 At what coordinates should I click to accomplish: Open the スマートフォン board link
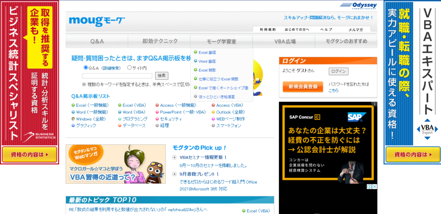click(x=228, y=126)
